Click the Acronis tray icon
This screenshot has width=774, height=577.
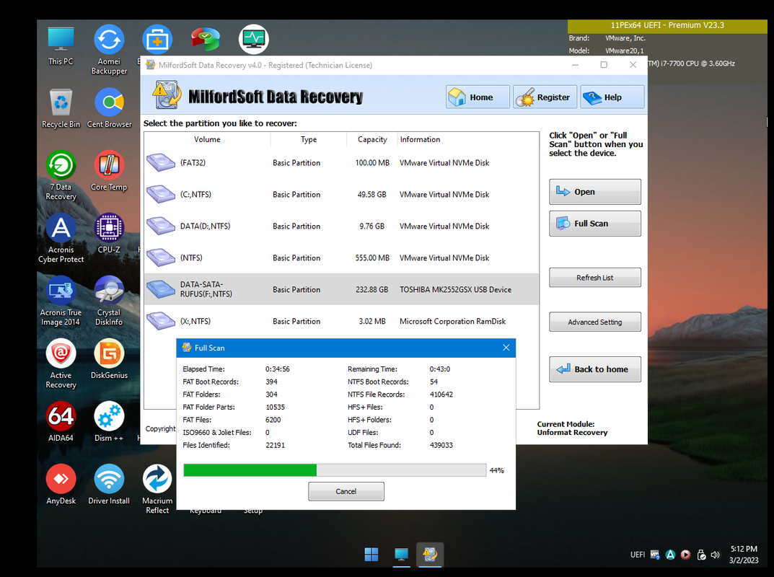(x=670, y=555)
